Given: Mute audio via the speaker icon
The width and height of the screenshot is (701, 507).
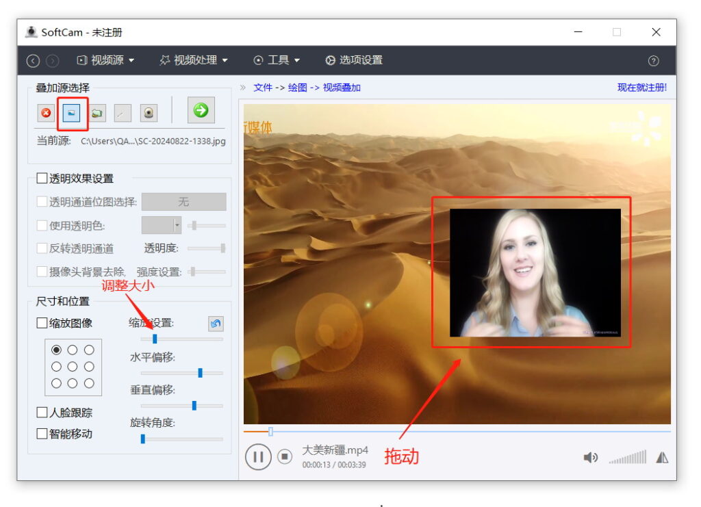Looking at the screenshot, I should coord(590,456).
